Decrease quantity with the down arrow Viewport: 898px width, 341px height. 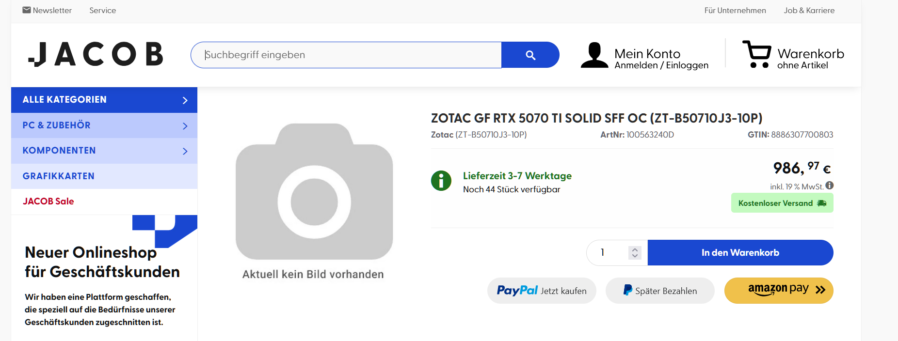tap(635, 256)
